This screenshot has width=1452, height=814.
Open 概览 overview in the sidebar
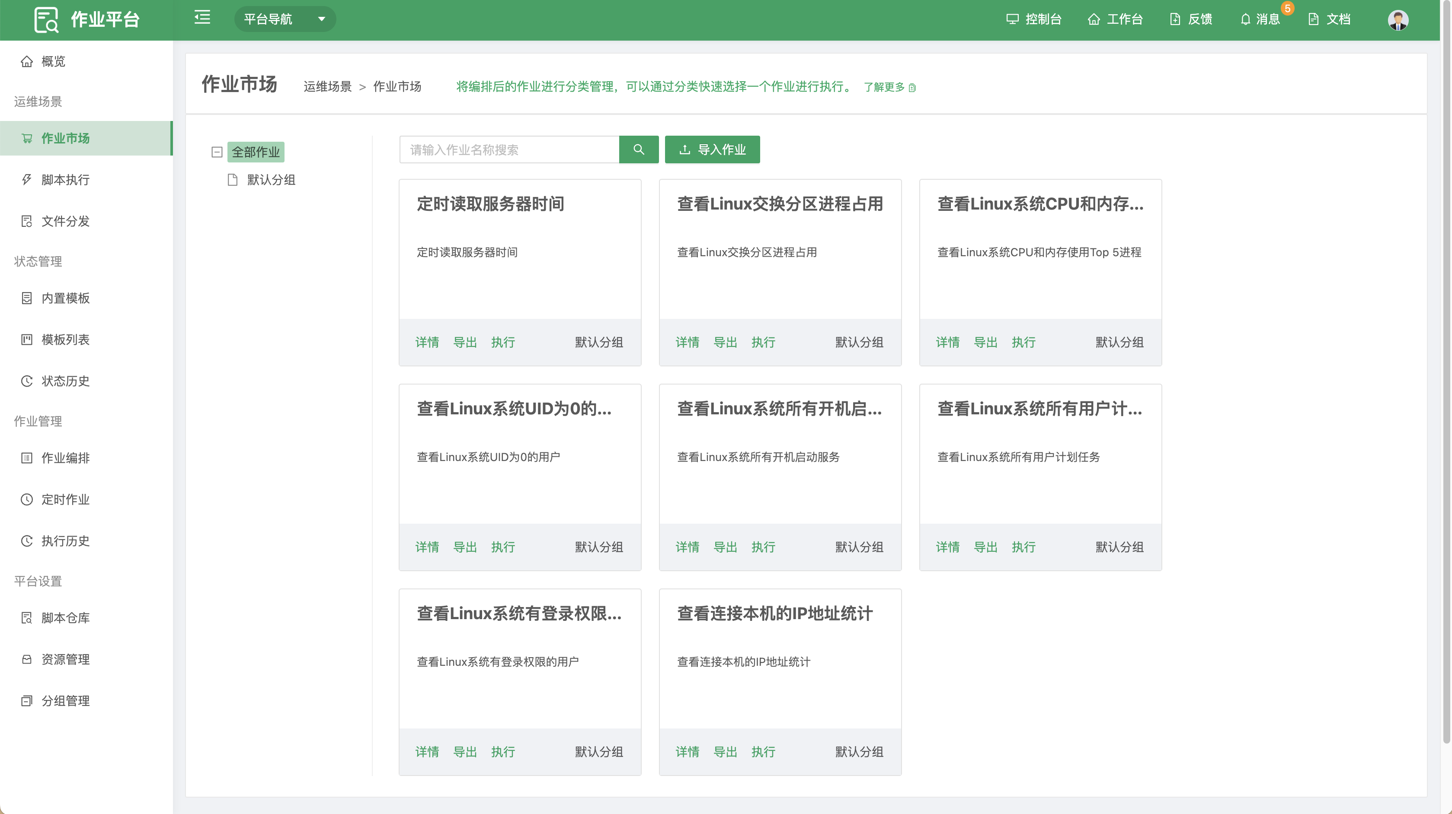pyautogui.click(x=86, y=61)
